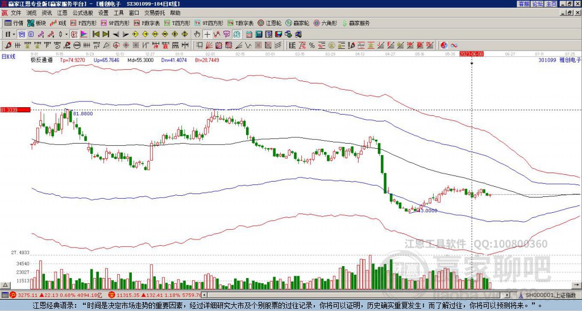Open the 工具 menu

pyautogui.click(x=118, y=13)
